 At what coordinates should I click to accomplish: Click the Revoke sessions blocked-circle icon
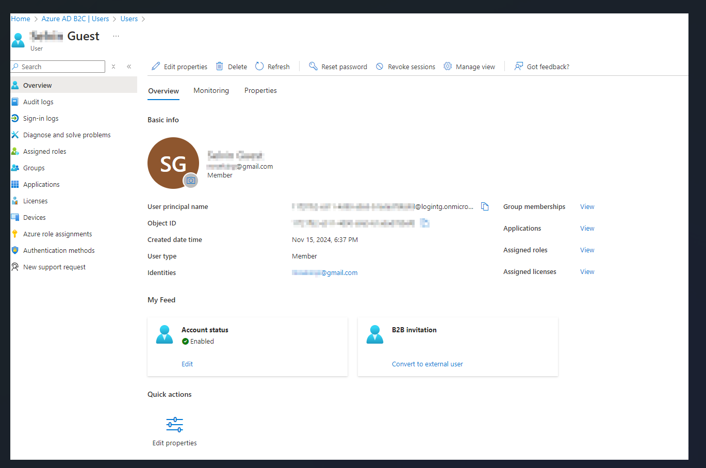point(380,67)
